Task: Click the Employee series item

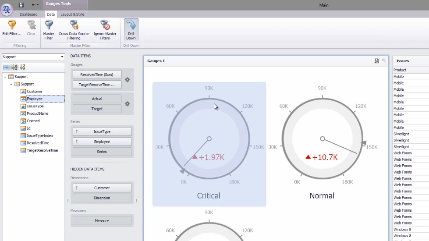Action: click(x=102, y=142)
